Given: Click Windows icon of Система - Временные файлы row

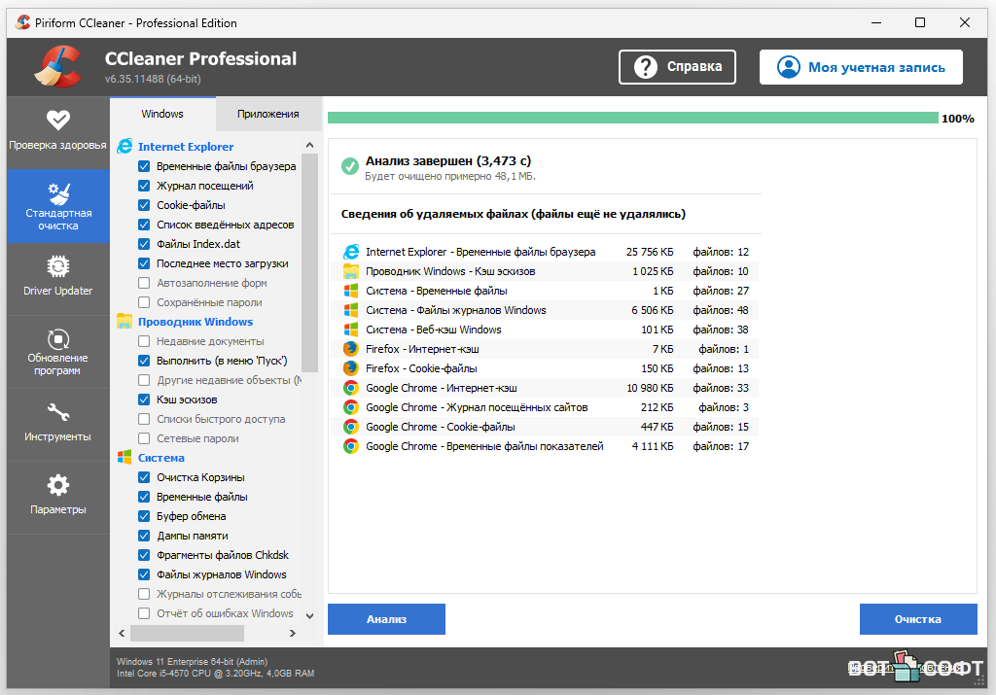Looking at the screenshot, I should (350, 291).
